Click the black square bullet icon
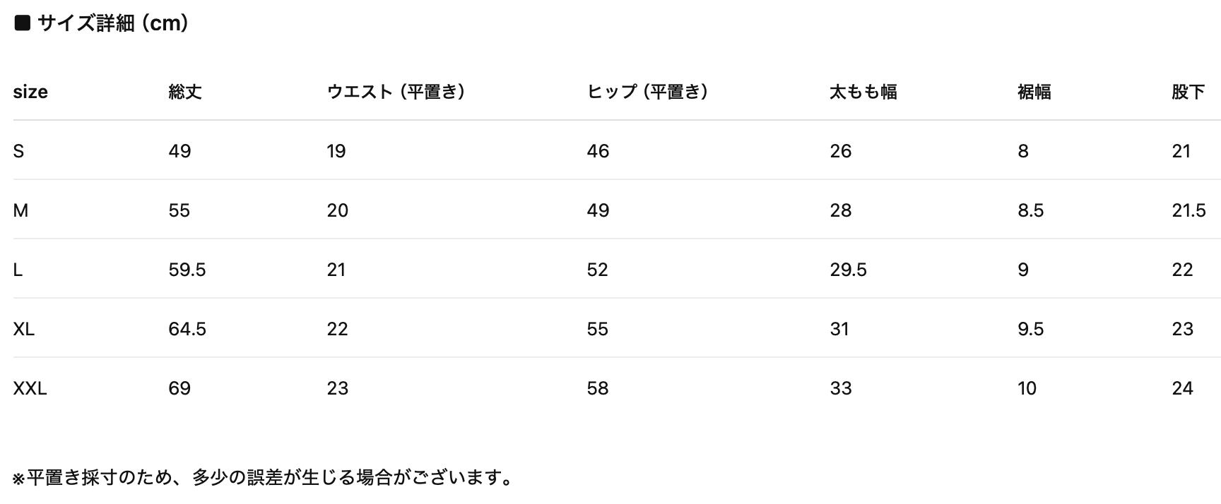 [23, 23]
